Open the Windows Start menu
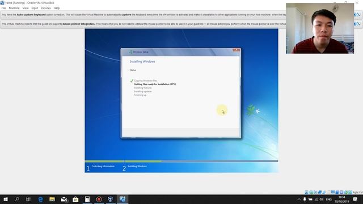This screenshot has height=204, width=363. (x=6, y=199)
